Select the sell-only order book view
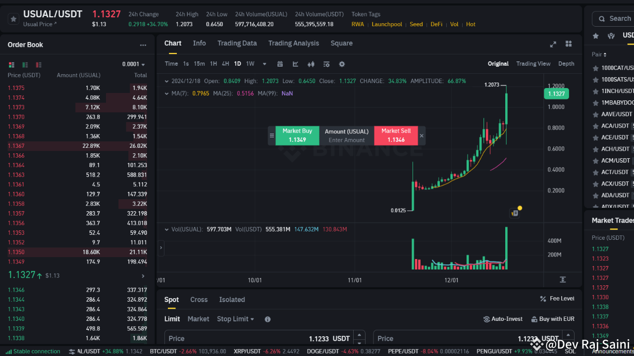 coord(38,65)
